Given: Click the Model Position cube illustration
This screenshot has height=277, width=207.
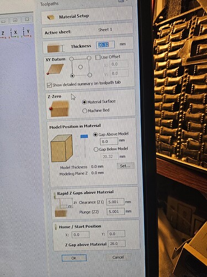Looking at the screenshot, I should point(62,148).
